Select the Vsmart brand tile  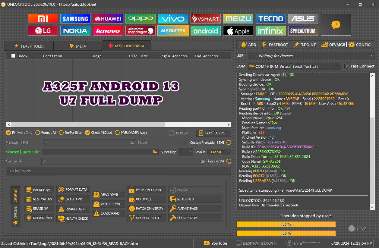click(206, 19)
